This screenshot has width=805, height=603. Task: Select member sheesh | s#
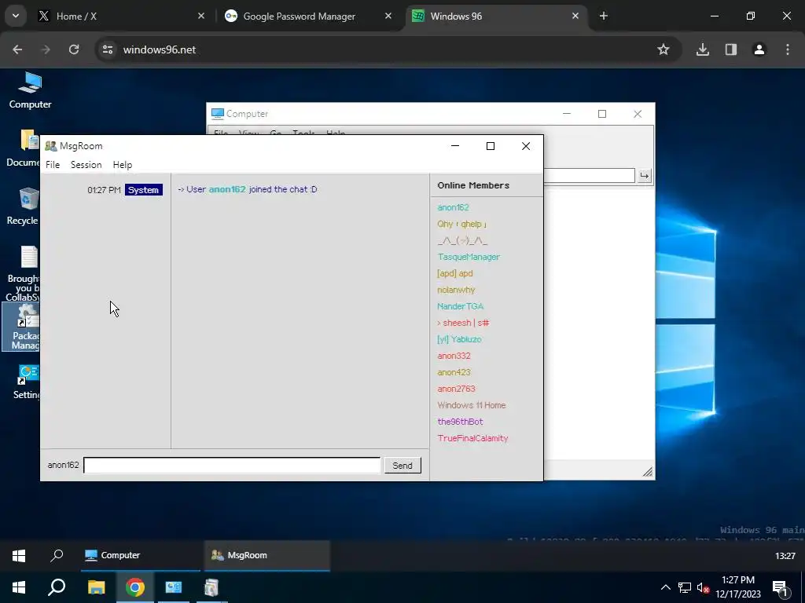pos(463,323)
